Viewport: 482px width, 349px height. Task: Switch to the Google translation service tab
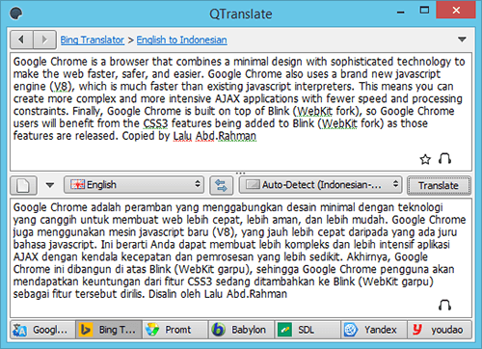click(x=42, y=330)
